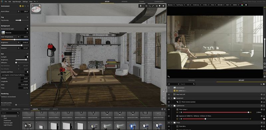The width and height of the screenshot is (266, 130).
Task: Collapse the Background section
Action: pyautogui.click(x=28, y=26)
